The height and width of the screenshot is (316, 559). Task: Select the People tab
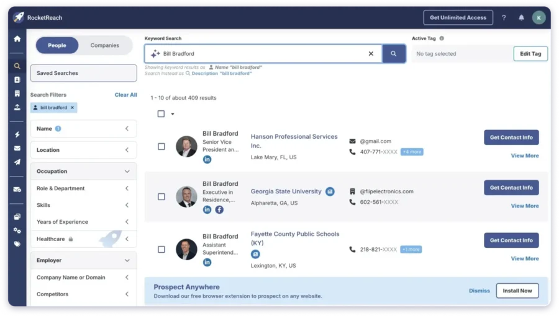57,45
